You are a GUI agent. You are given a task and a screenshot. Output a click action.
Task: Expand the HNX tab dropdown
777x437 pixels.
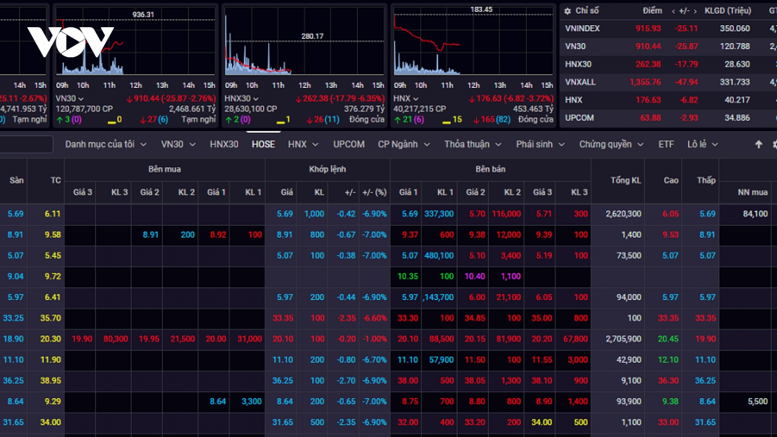[x=315, y=145]
